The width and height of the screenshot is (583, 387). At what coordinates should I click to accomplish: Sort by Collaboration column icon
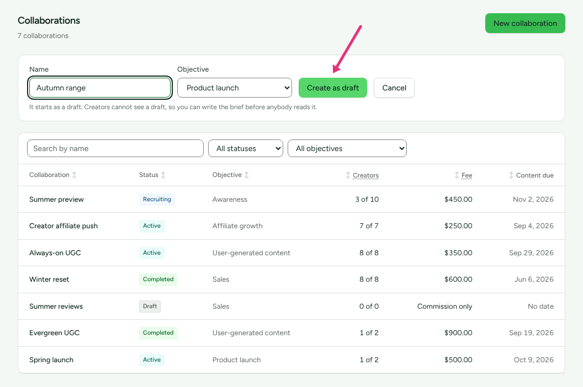click(75, 175)
